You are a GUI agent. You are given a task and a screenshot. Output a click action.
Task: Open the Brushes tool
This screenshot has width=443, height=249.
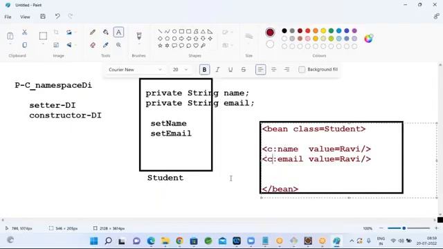point(139,36)
